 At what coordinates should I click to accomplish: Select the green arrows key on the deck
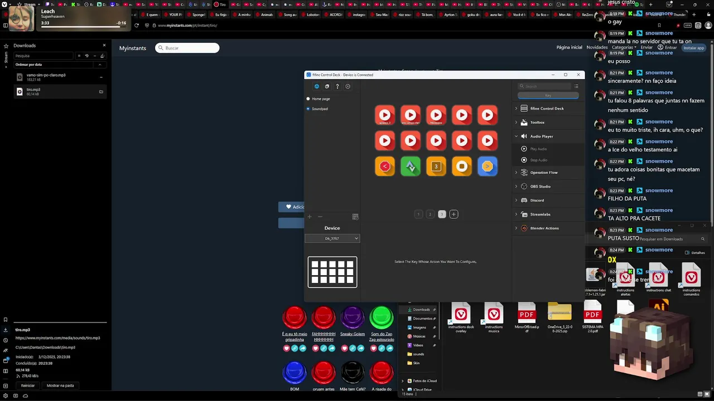411,166
